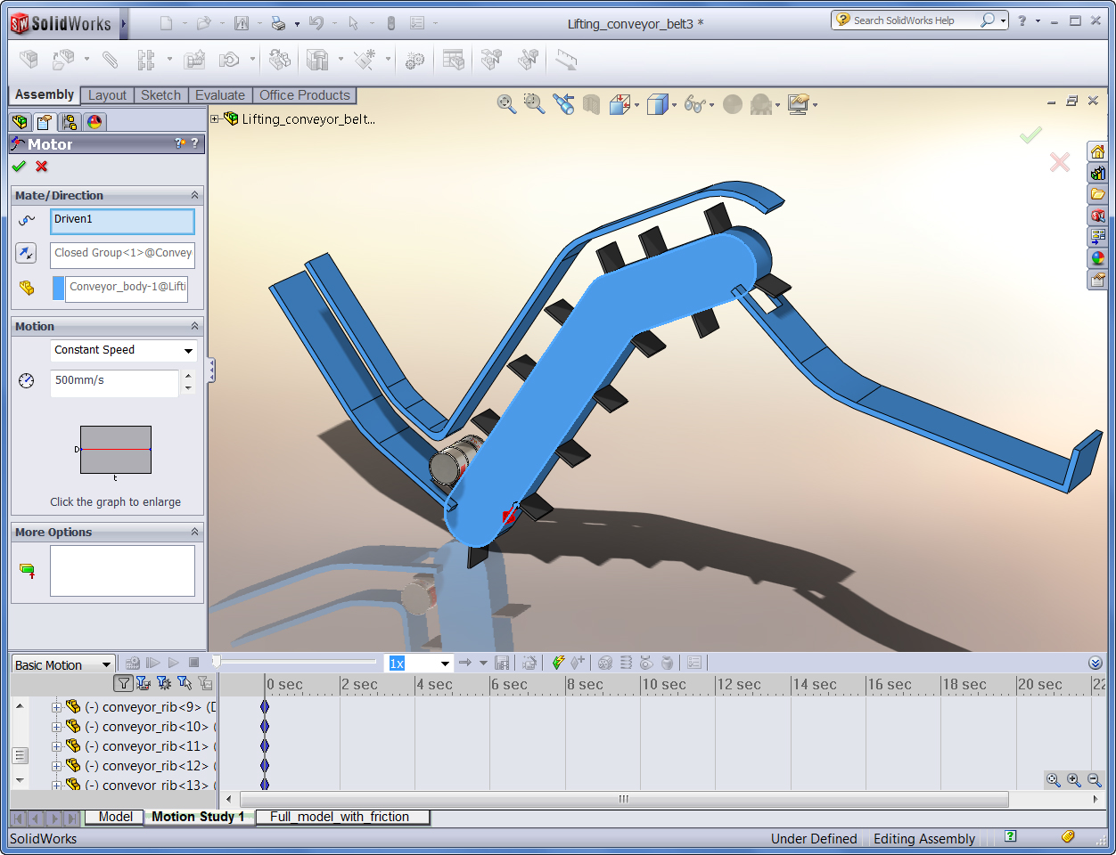
Task: Open the Full_model_with_friction study tab
Action: click(339, 817)
